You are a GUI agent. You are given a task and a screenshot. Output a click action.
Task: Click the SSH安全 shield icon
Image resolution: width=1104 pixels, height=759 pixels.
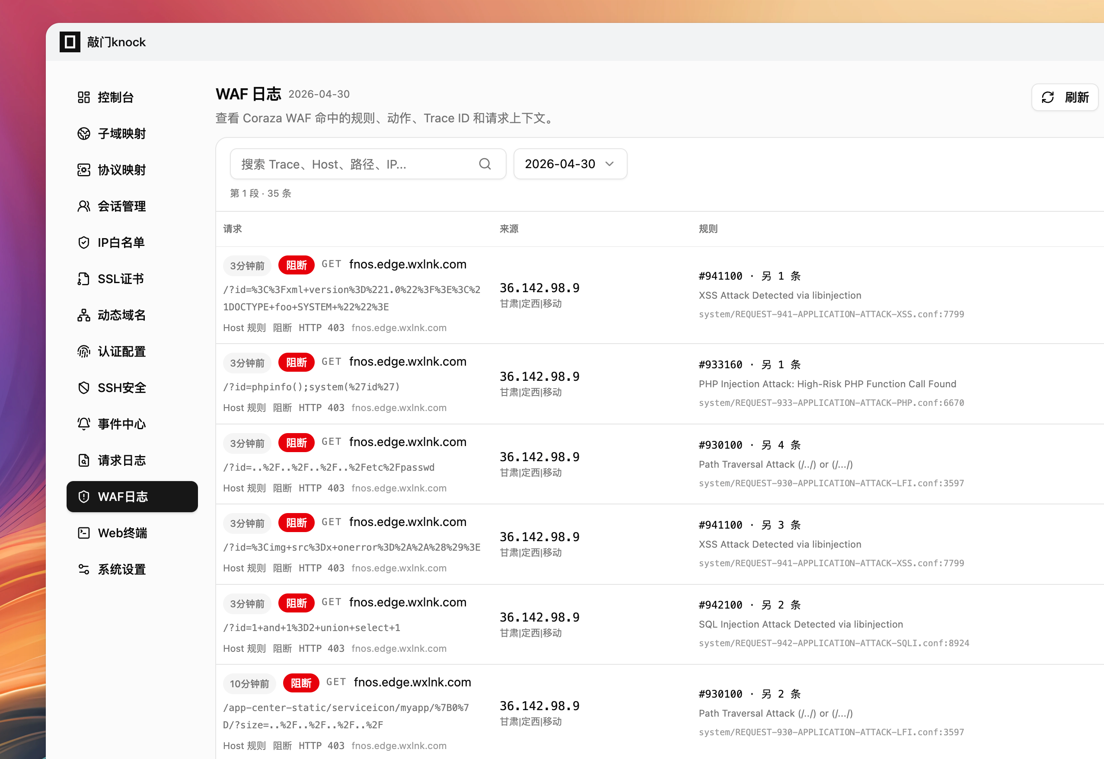tap(84, 388)
